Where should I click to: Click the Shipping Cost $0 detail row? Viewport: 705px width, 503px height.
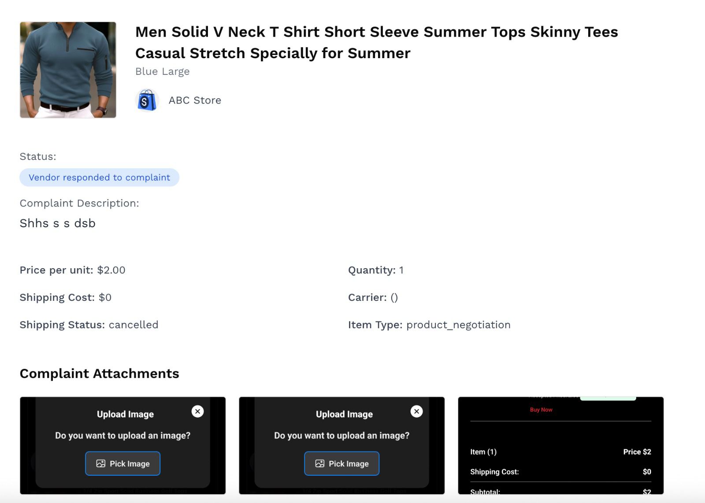coord(66,297)
